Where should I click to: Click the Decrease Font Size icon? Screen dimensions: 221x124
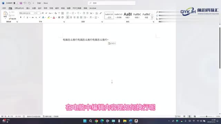46,13
